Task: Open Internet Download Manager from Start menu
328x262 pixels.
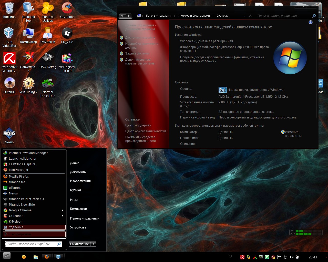Action: [34, 153]
